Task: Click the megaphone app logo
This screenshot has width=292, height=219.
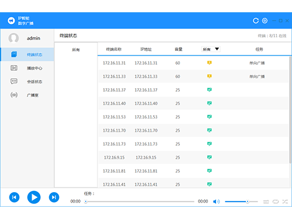Action: (x=11, y=20)
